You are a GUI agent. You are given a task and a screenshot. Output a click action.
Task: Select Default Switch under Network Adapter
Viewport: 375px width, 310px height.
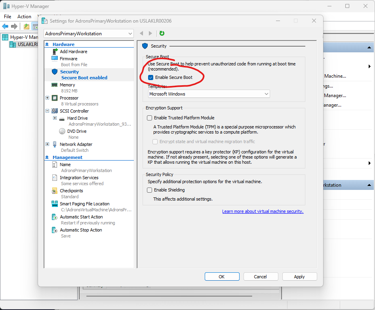coord(74,150)
